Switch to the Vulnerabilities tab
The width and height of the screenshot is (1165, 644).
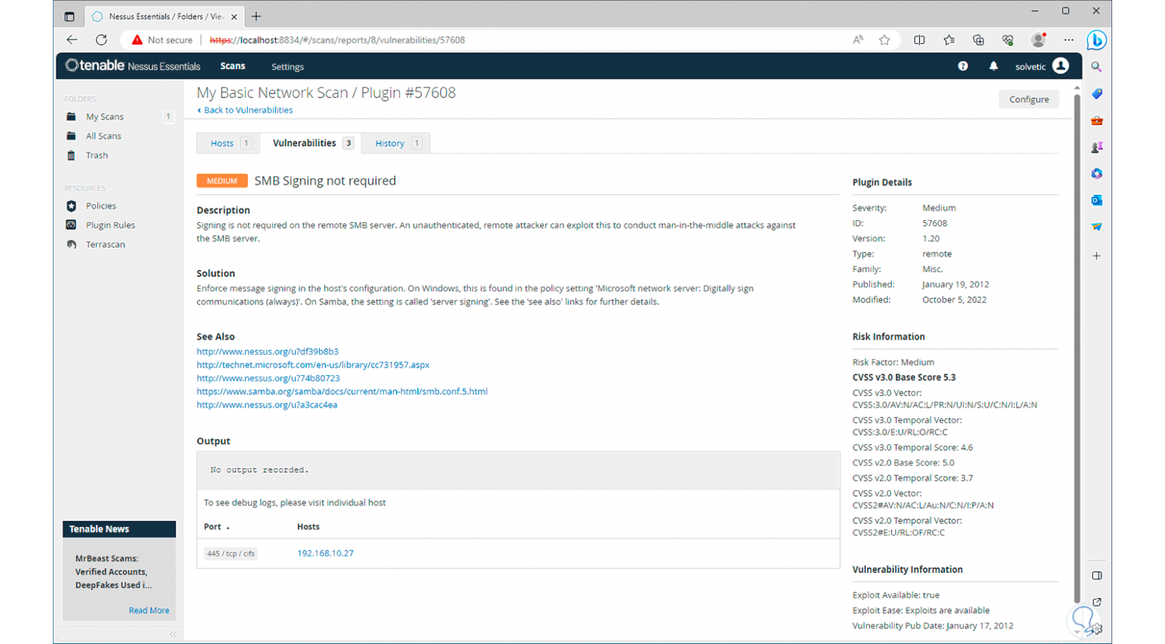[x=311, y=143]
